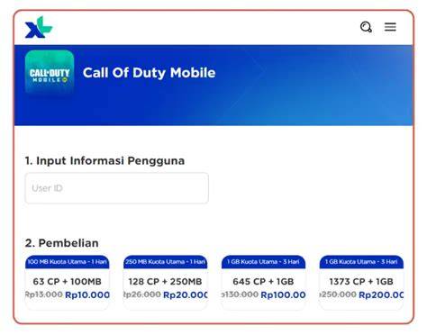Screen dimensions: 427x335
Task: Click the Rp20.000 price
Action: pyautogui.click(x=186, y=295)
